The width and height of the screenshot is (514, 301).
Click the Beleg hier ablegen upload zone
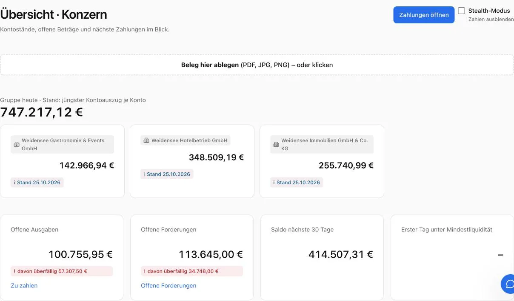click(257, 65)
